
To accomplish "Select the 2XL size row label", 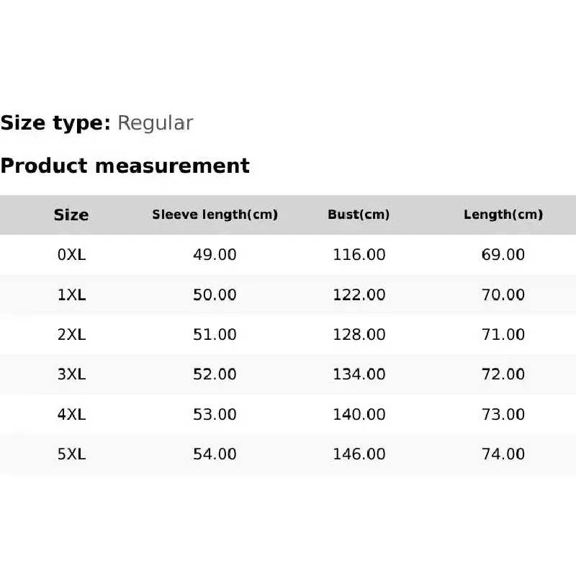I will (71, 335).
